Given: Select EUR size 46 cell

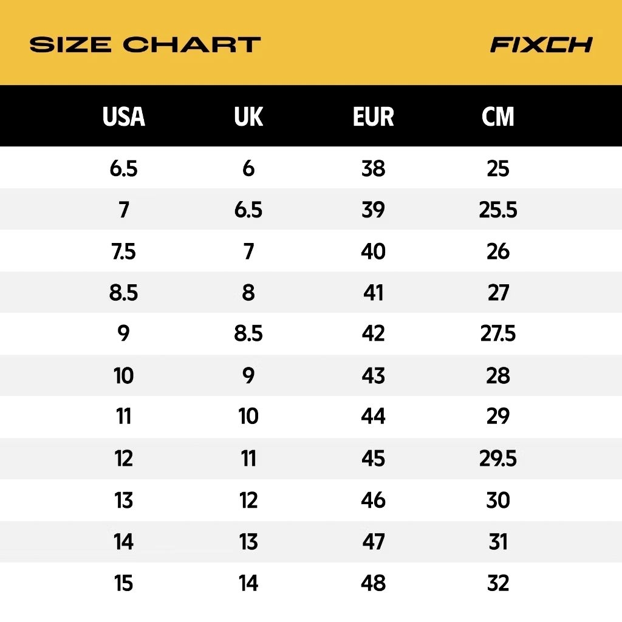Looking at the screenshot, I should [373, 501].
